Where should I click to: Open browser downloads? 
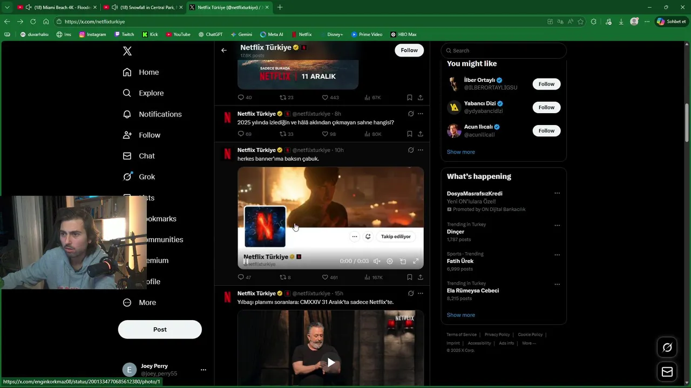pyautogui.click(x=621, y=22)
